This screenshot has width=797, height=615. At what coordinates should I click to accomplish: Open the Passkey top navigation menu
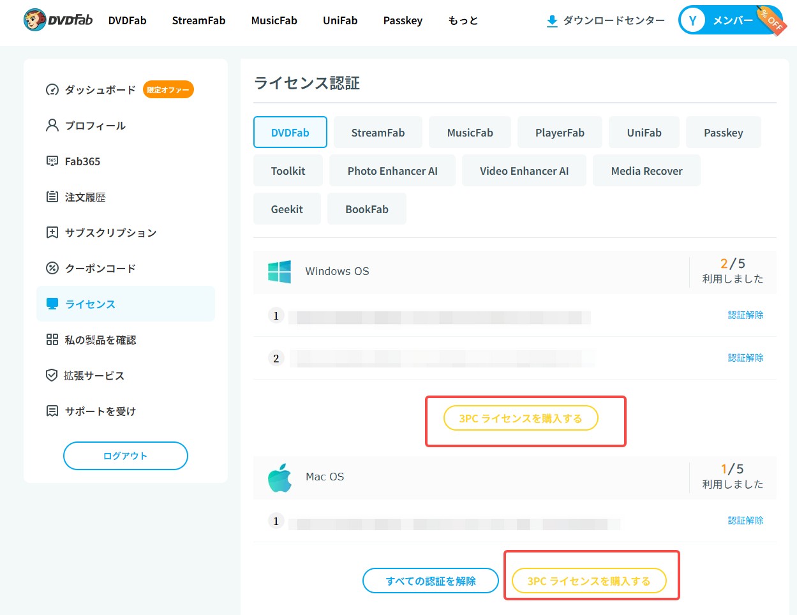pos(403,20)
